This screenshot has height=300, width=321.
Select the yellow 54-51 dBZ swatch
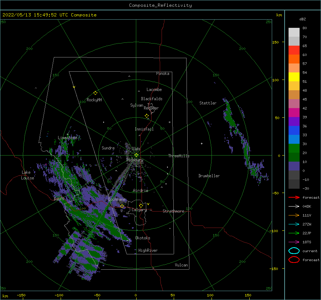point(294,77)
